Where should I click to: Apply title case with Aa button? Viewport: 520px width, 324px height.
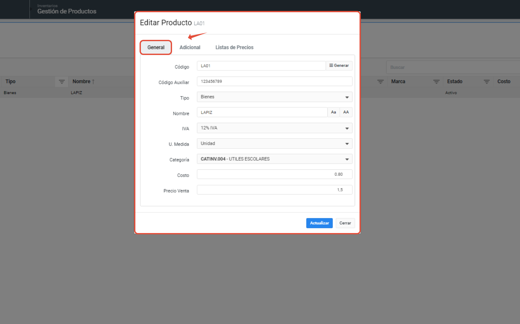pyautogui.click(x=333, y=112)
